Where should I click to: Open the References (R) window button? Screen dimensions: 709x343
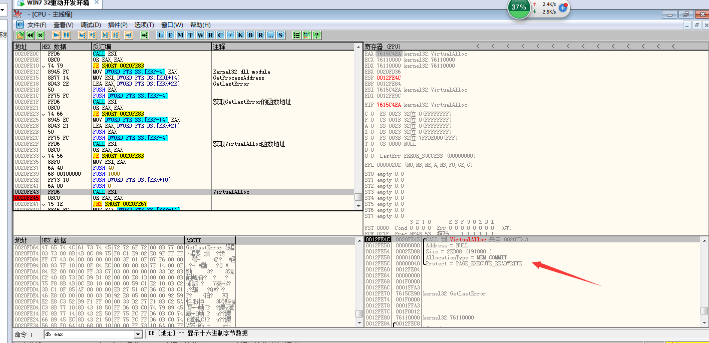(x=261, y=35)
